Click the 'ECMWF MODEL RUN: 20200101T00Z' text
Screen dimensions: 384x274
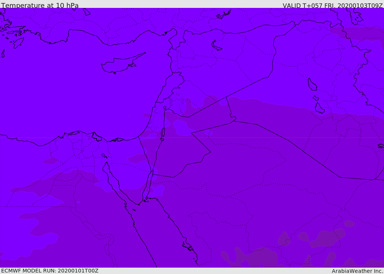(50, 271)
